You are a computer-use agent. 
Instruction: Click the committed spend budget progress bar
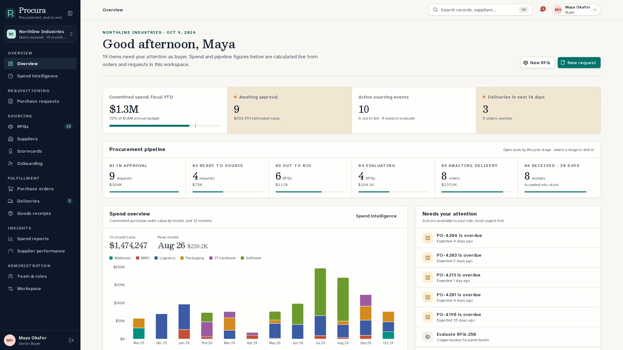point(165,126)
